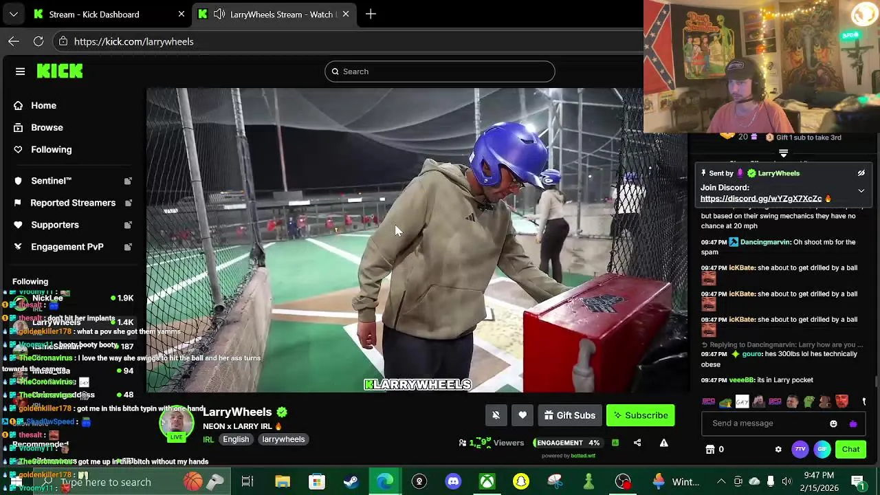The image size is (880, 495).
Task: Follow with the heart button
Action: [522, 415]
